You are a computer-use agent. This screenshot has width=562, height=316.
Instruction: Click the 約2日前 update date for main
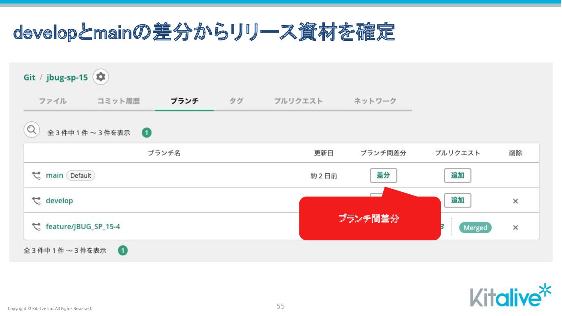pos(324,176)
